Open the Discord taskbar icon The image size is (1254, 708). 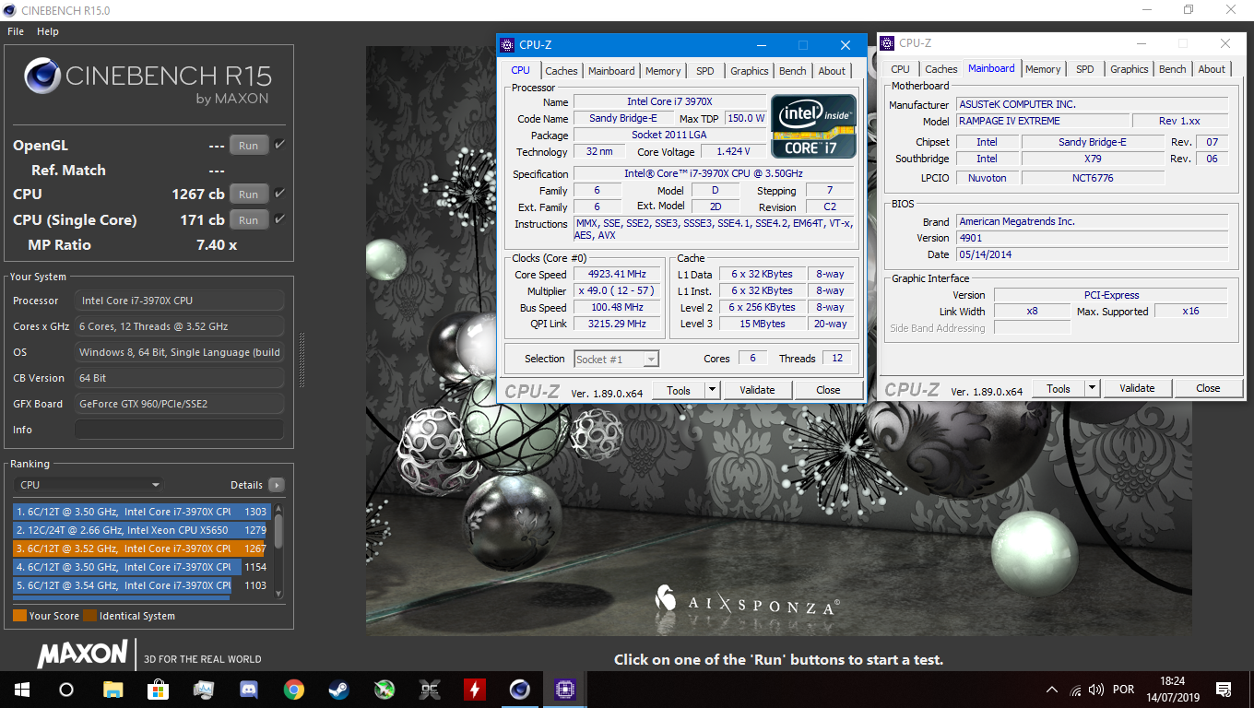(x=248, y=689)
